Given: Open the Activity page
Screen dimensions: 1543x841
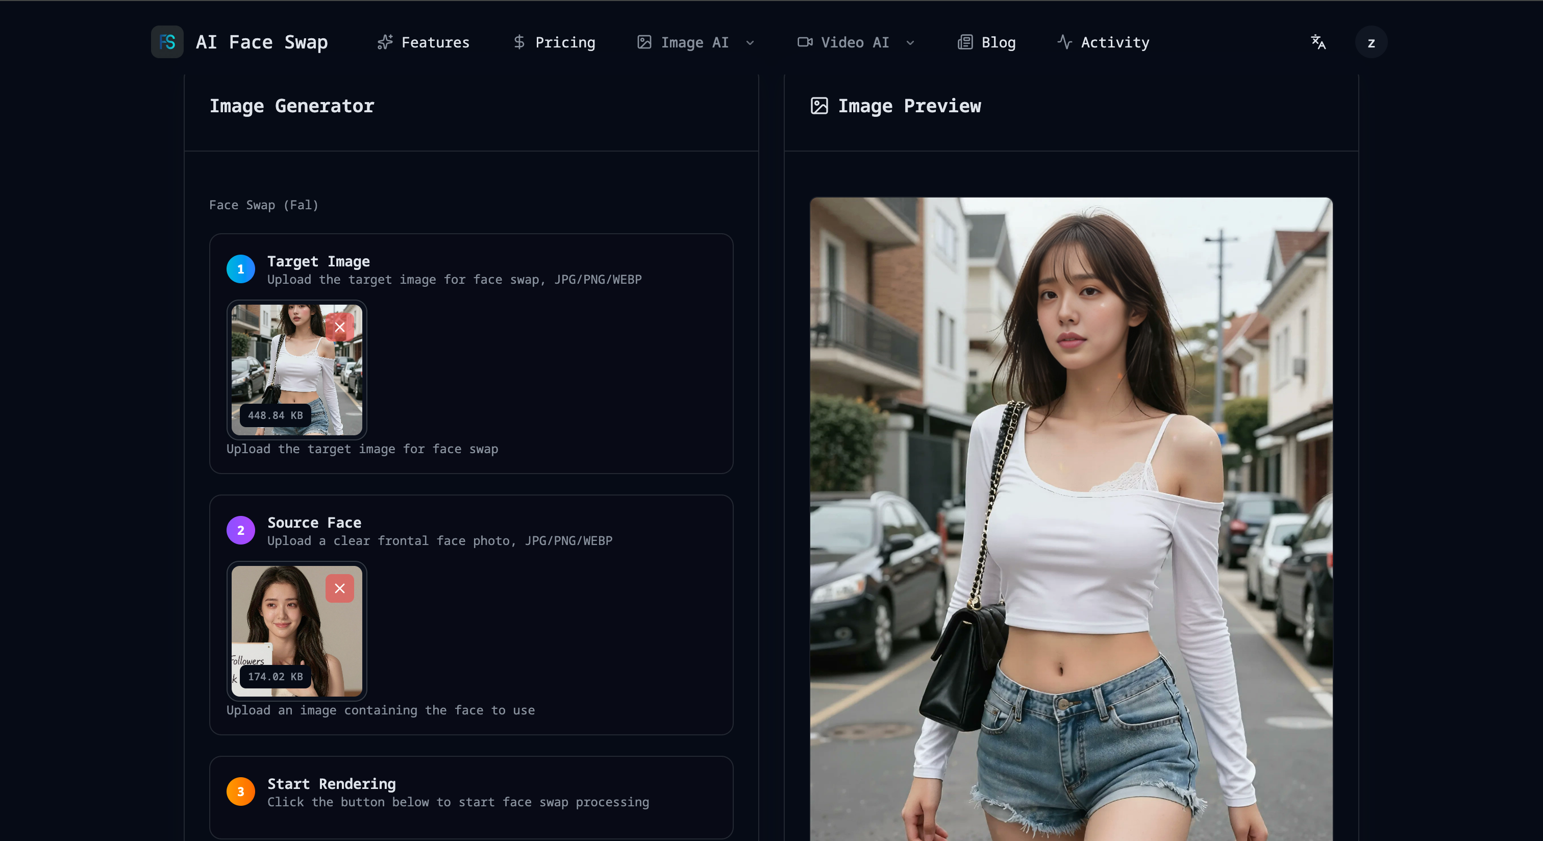Looking at the screenshot, I should (x=1115, y=42).
